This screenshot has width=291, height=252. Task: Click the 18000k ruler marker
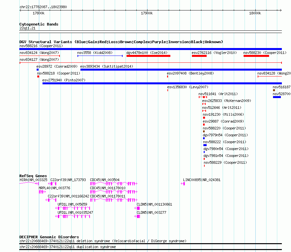(255, 13)
